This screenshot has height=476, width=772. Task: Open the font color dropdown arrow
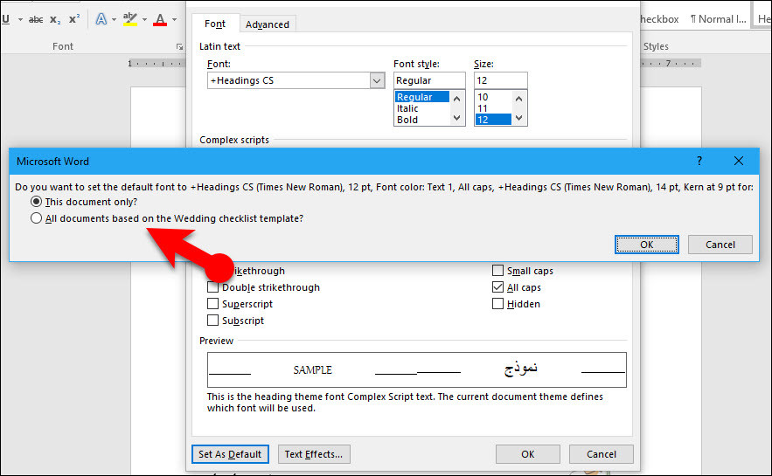tap(174, 20)
